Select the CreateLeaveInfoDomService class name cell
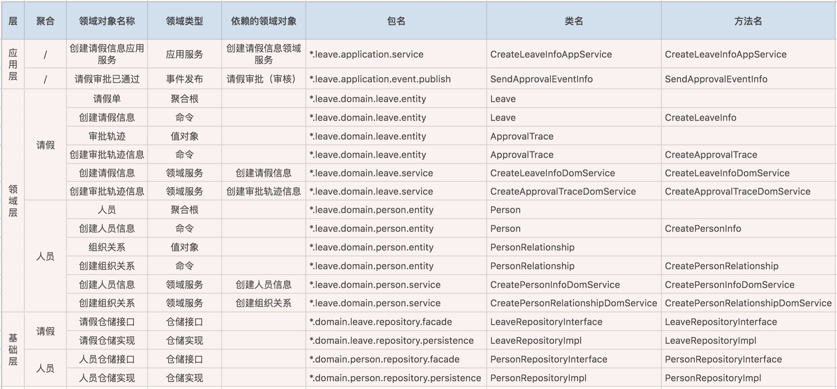Screen dimensions: 837x389 [552, 173]
